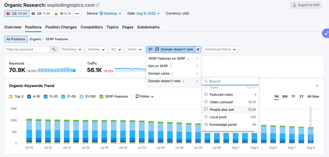Click the Aug 9 bar in chart
Image resolution: width=329 pixels, height=157 pixels.
[311, 135]
